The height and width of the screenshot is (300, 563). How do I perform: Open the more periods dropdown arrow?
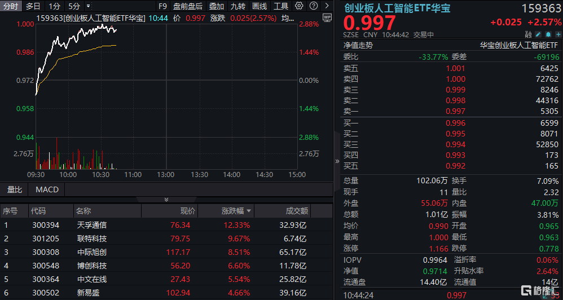coord(89,6)
